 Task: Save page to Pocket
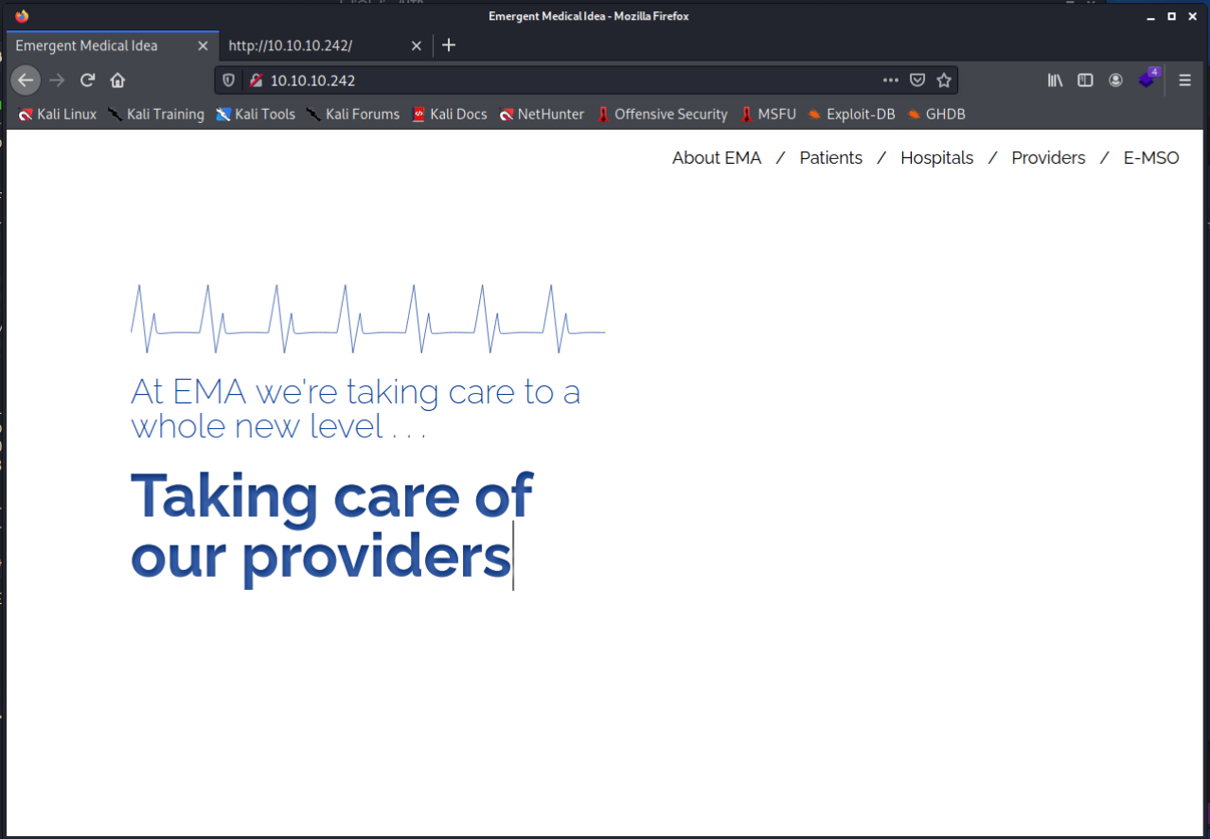[917, 80]
